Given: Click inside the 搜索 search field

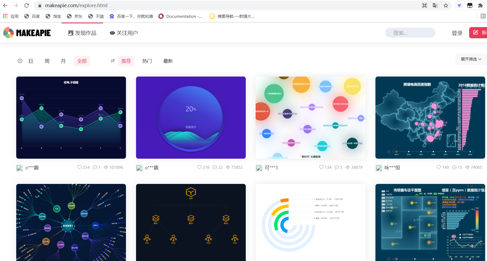Looking at the screenshot, I should (410, 32).
